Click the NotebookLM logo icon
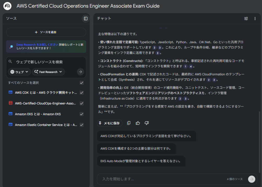This screenshot has width=262, height=187. point(7,6)
